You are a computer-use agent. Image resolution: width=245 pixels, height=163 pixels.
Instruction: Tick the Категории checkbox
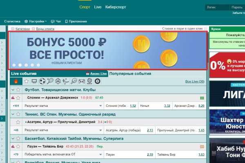tap(13, 29)
